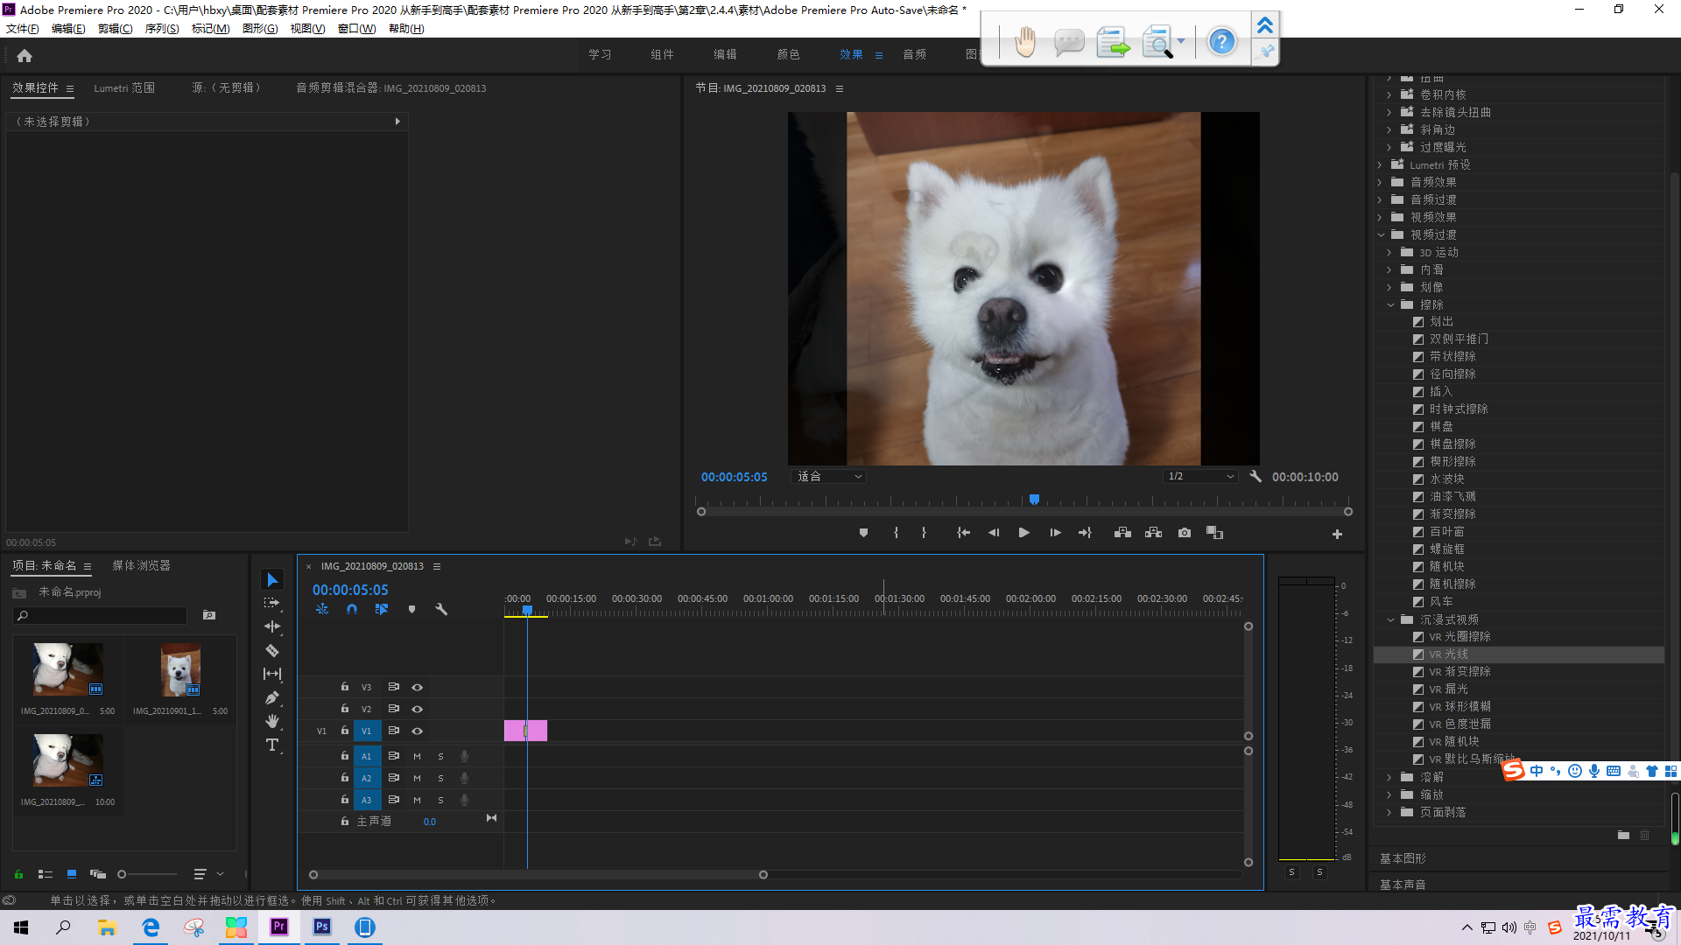Expand the 溶解 folder
1681x945 pixels.
click(x=1389, y=777)
